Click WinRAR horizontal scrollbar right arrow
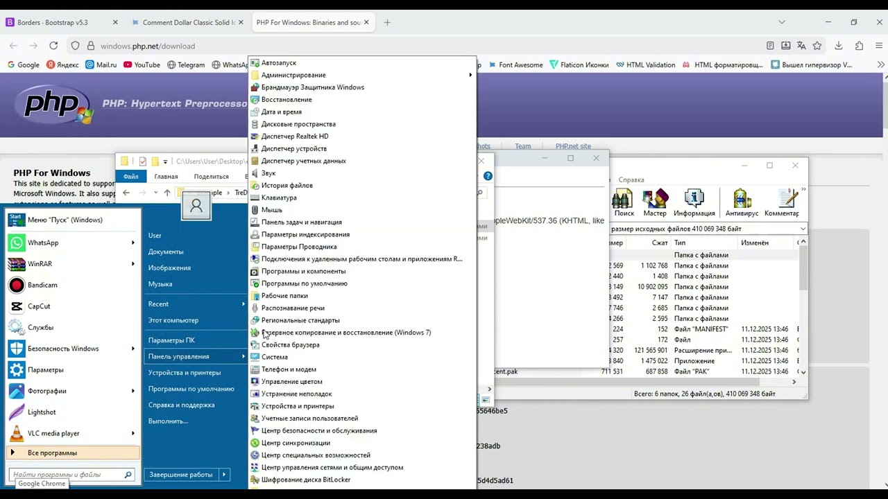Image resolution: width=888 pixels, height=499 pixels. 794,382
